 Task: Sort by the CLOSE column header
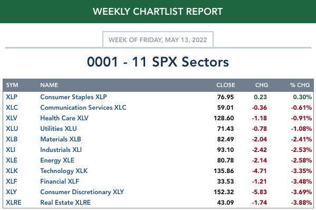[x=225, y=85]
